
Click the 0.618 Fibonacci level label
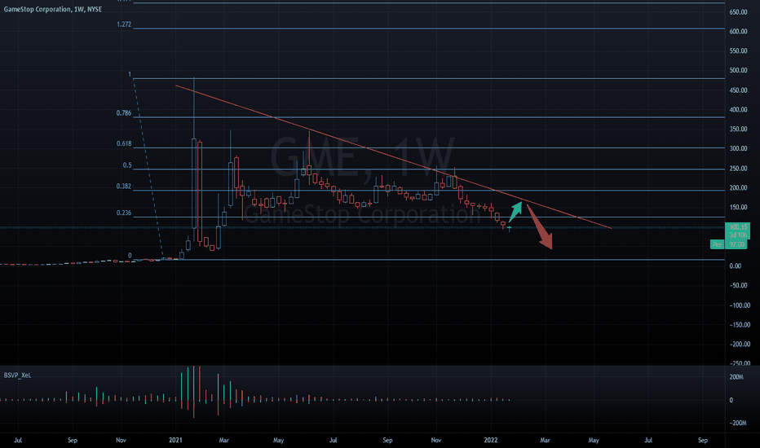[124, 144]
